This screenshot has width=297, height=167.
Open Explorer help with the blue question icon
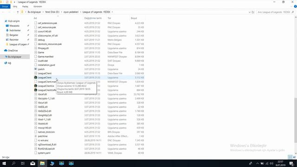(295, 6)
